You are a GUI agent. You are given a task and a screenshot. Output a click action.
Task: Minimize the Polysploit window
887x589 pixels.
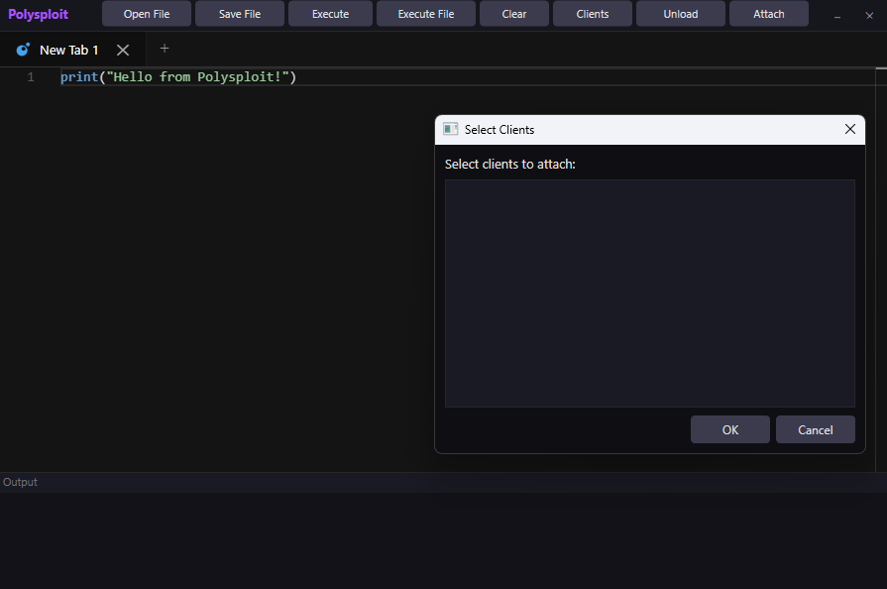pos(837,16)
